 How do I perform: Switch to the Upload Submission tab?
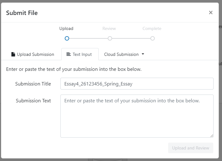tap(33, 54)
